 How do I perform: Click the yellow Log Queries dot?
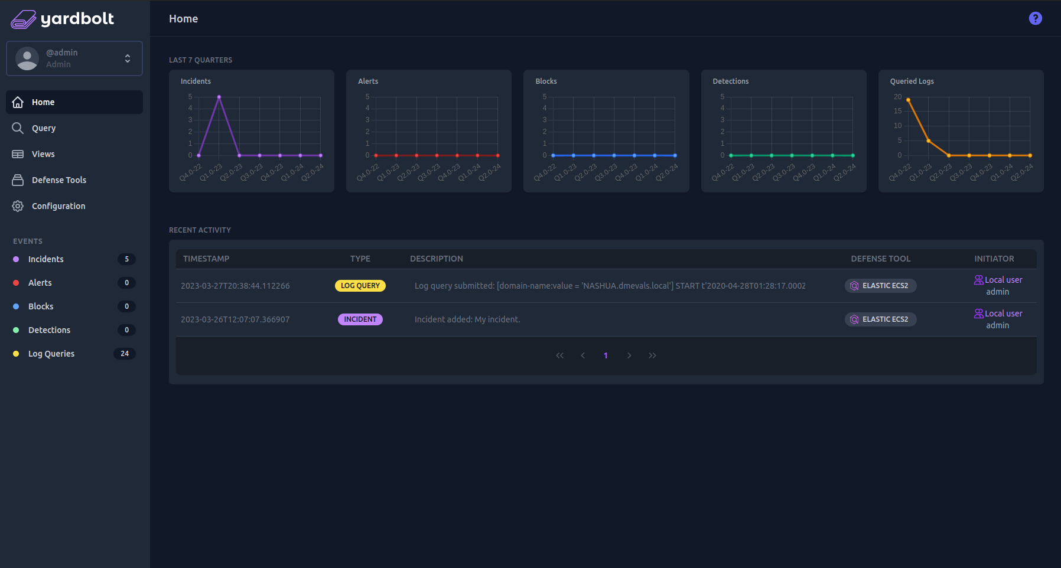[16, 354]
